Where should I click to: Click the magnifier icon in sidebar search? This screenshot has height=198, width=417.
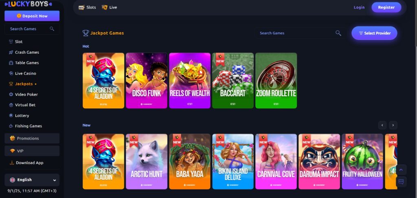coord(52,29)
